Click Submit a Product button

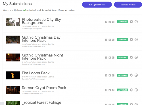point(128,5)
